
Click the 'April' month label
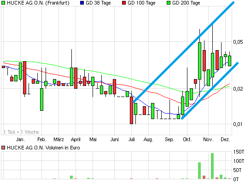[76, 140]
